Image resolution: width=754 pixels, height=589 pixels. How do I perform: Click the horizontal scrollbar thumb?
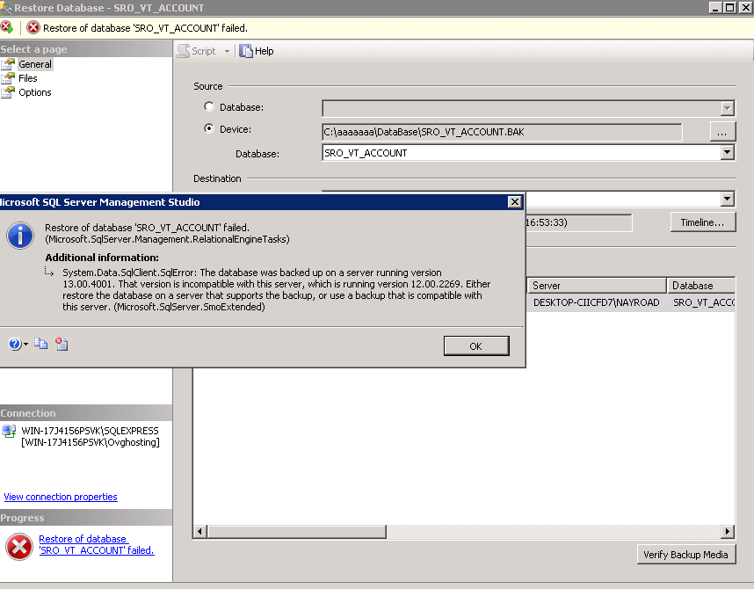point(296,531)
